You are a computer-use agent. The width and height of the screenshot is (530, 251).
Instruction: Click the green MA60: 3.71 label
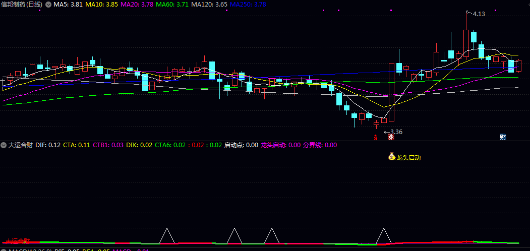(x=172, y=5)
